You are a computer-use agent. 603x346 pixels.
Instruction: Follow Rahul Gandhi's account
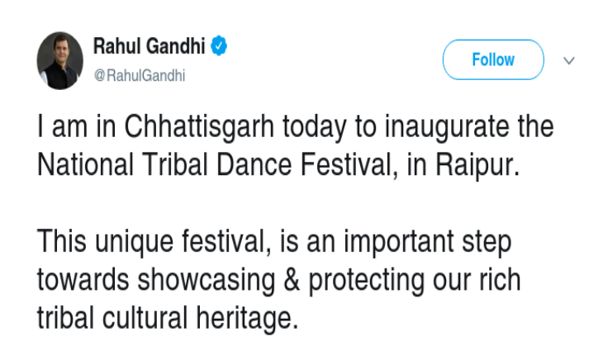[x=493, y=59]
